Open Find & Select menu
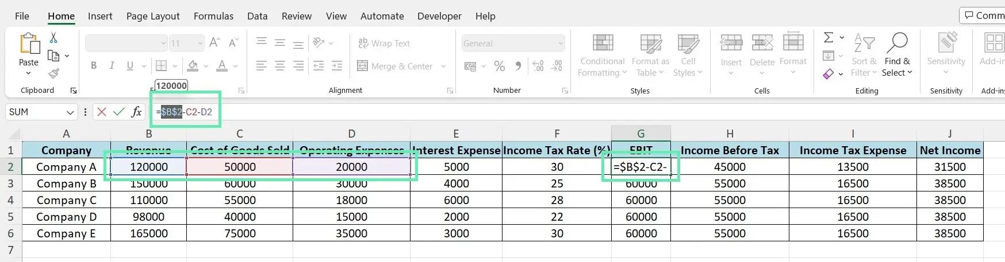 coord(897,55)
